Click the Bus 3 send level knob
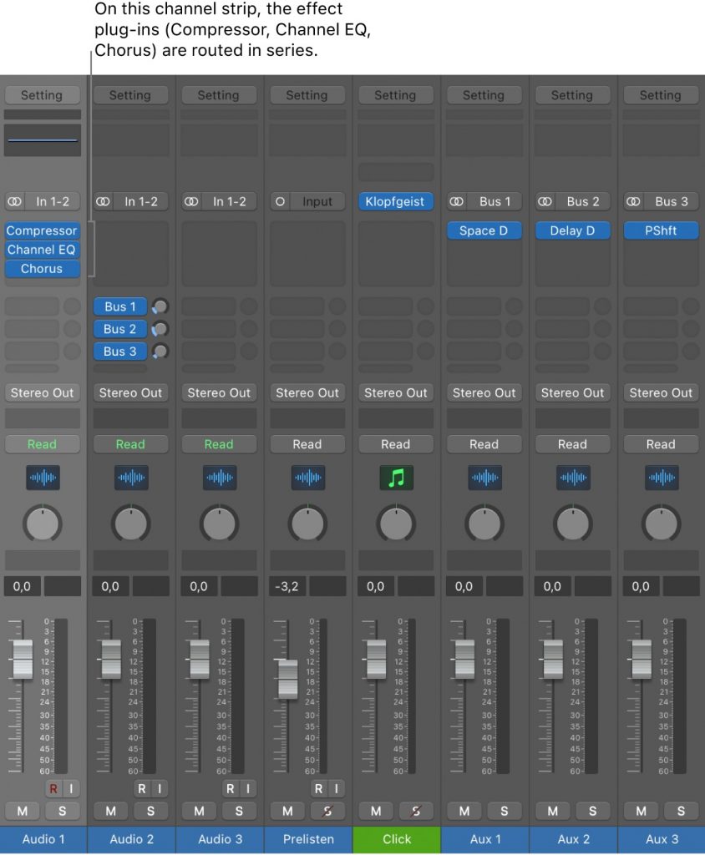Image resolution: width=705 pixels, height=855 pixels. (160, 352)
